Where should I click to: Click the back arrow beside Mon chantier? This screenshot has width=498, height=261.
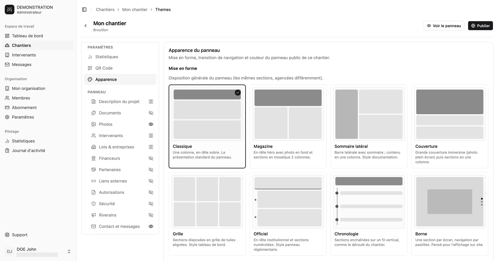point(86,26)
